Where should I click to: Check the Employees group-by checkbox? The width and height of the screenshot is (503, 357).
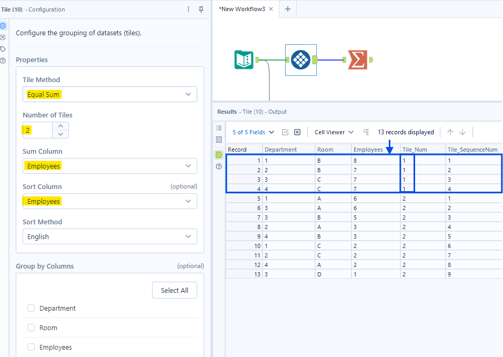click(31, 348)
